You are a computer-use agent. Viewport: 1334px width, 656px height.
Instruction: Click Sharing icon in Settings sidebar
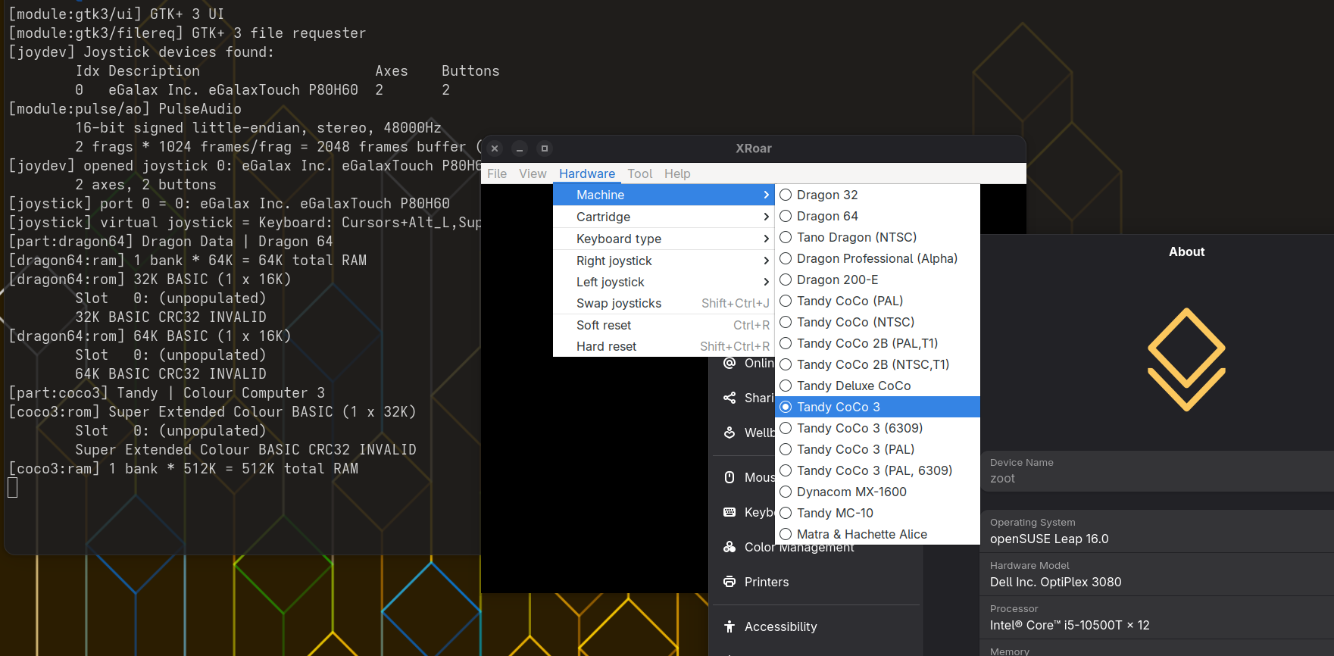[729, 398]
